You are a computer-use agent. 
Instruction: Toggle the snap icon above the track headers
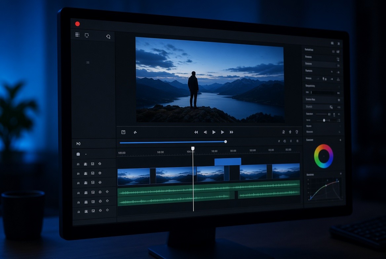[78, 143]
